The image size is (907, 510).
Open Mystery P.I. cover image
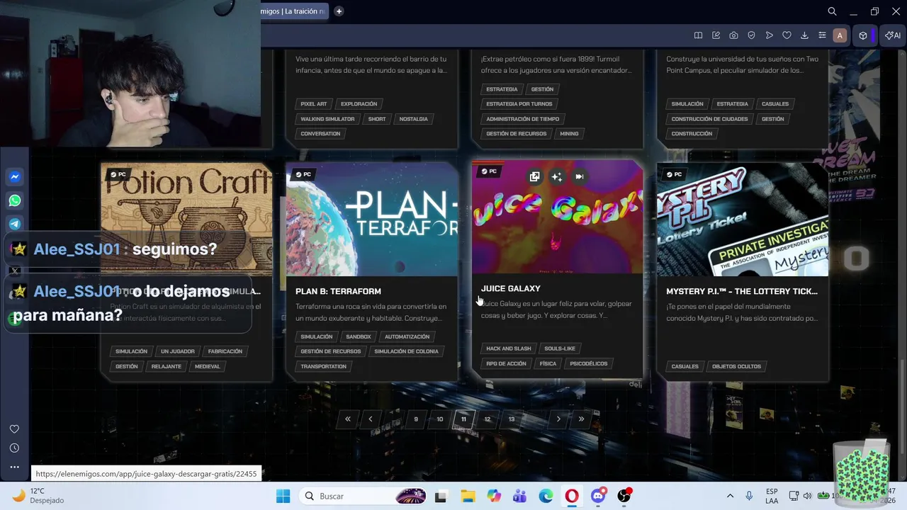(x=743, y=220)
